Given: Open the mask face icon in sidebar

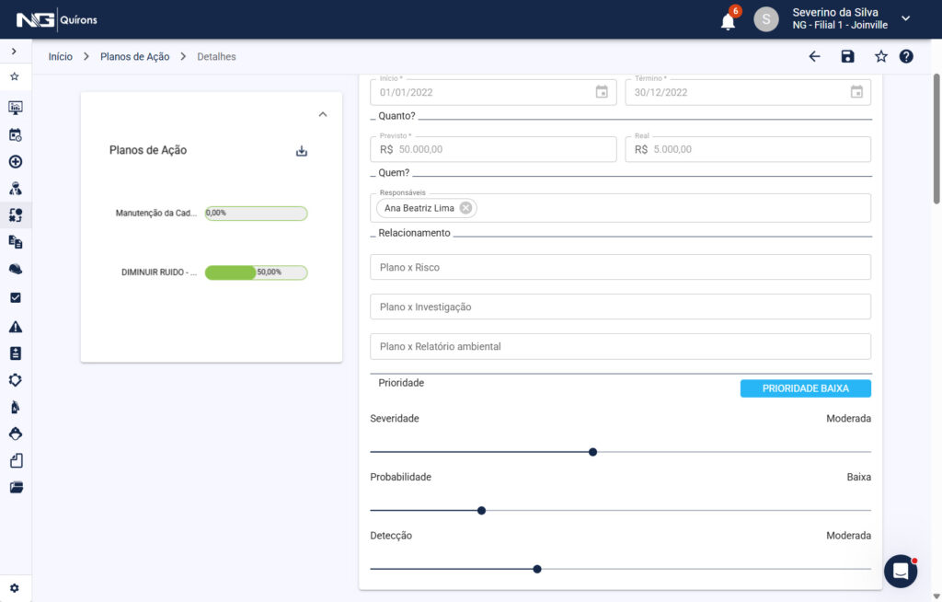Looking at the screenshot, I should coord(16,434).
